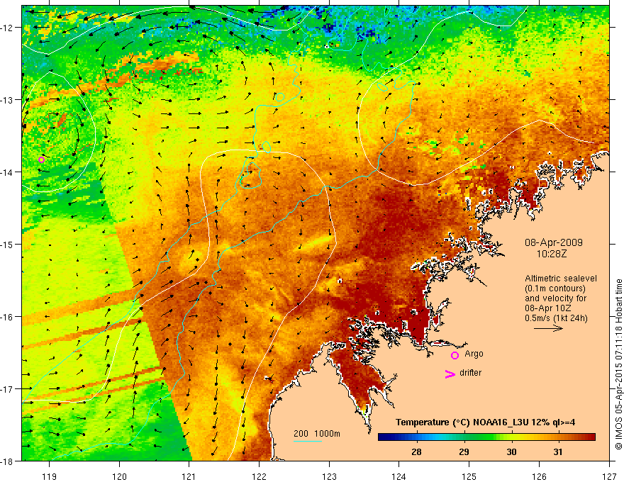This screenshot has width=624, height=482.
Task: Click the latitude label -14
Action: point(9,172)
